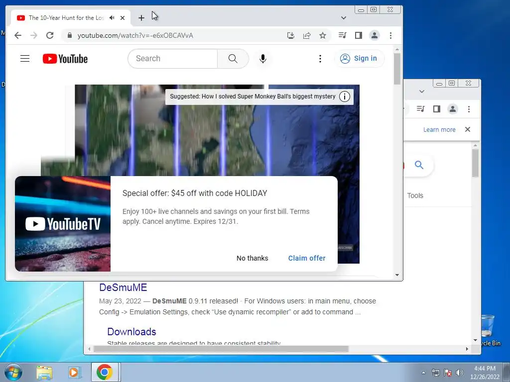Open YouTube settings three-dot menu
Screen dimensions: 510x382
pyautogui.click(x=320, y=59)
